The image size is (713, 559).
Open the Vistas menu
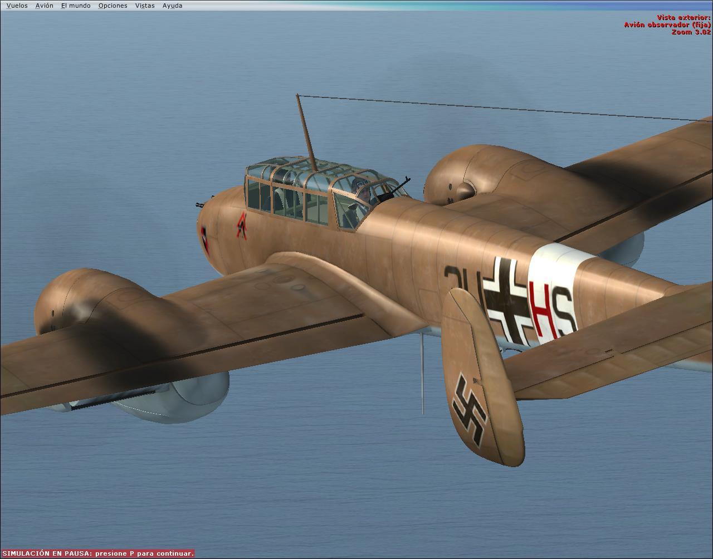(x=145, y=6)
